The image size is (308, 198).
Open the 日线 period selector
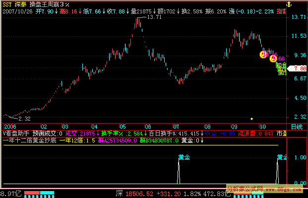click(297, 127)
